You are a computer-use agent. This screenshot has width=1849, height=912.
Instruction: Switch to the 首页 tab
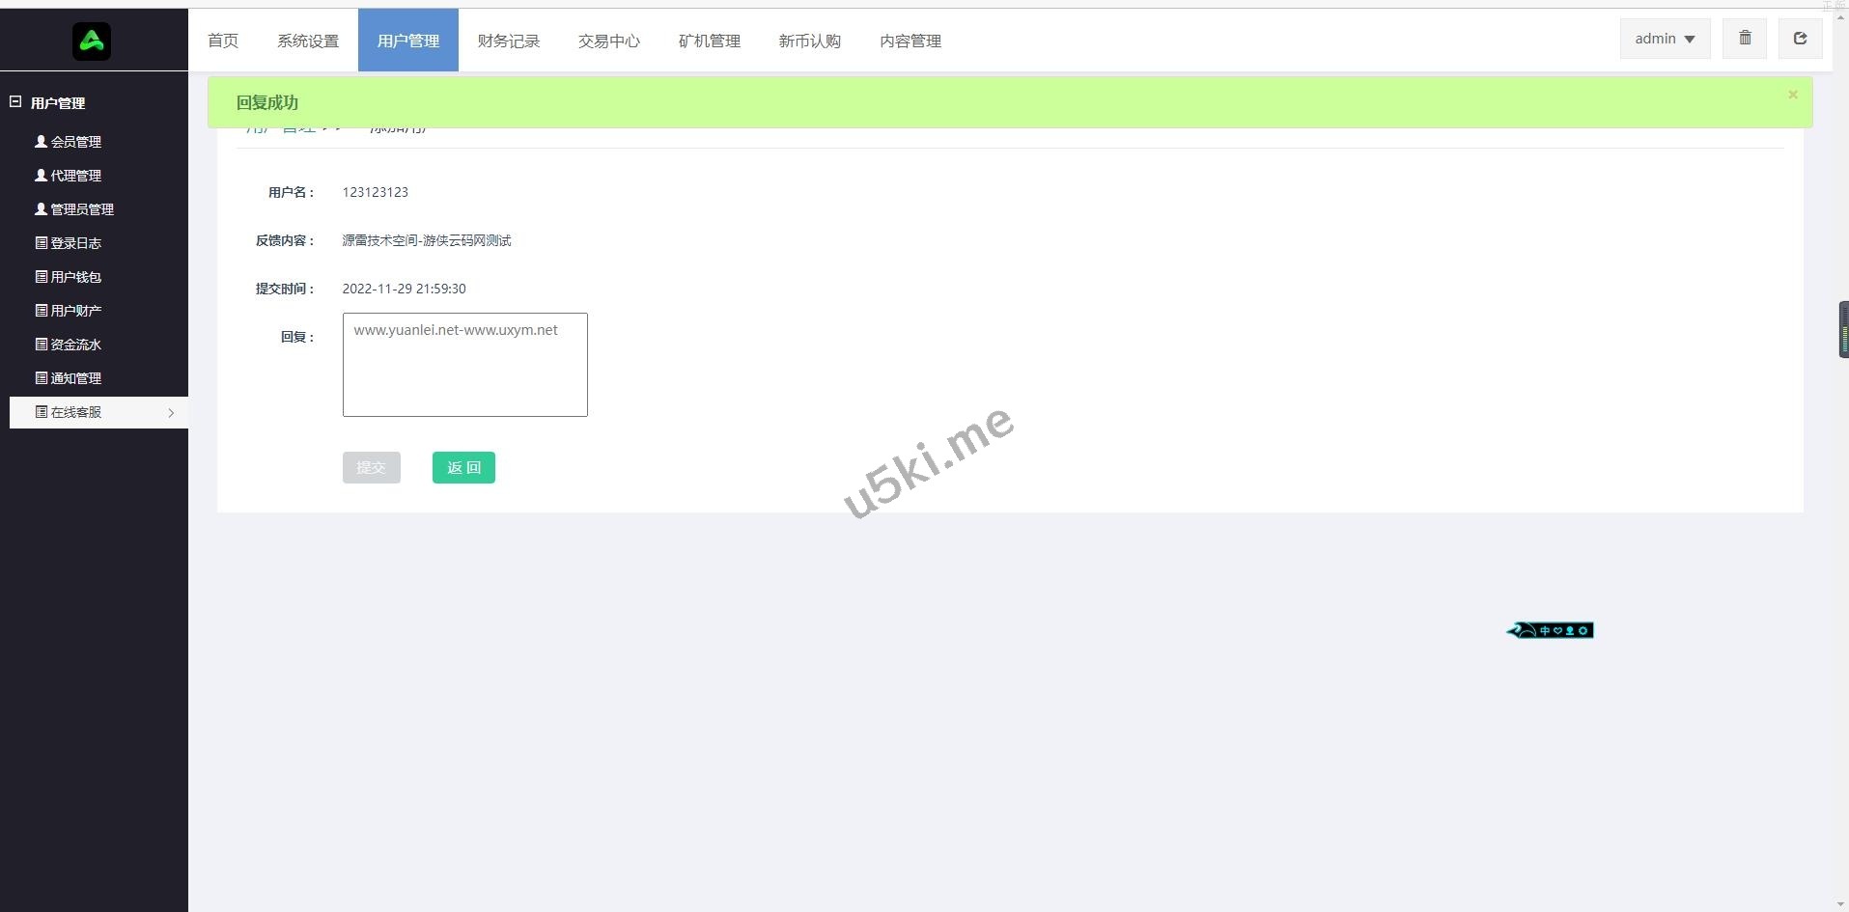[x=223, y=41]
